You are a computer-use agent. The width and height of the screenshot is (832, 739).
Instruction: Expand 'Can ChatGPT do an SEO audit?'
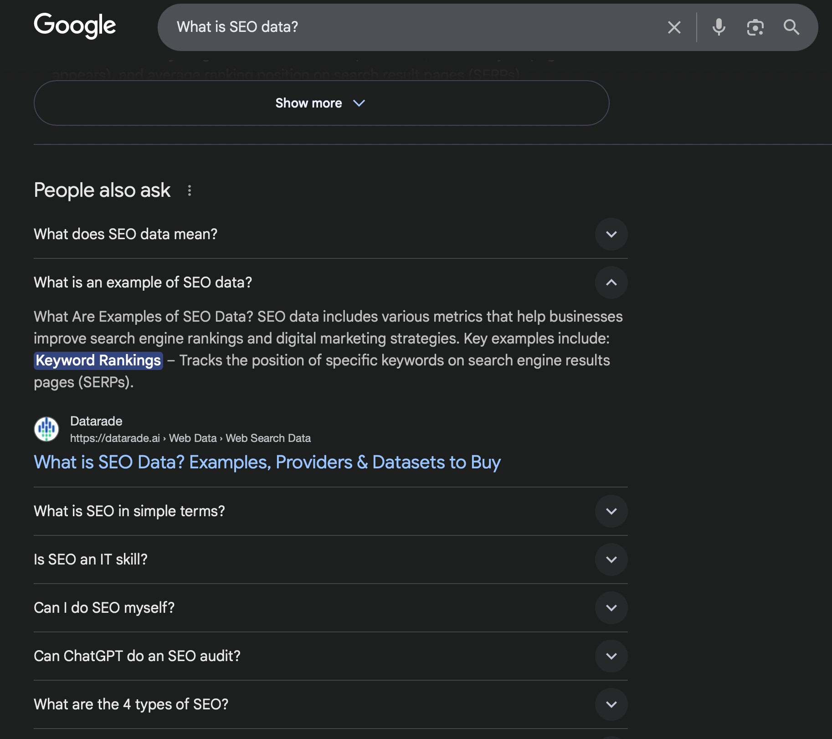click(x=611, y=656)
